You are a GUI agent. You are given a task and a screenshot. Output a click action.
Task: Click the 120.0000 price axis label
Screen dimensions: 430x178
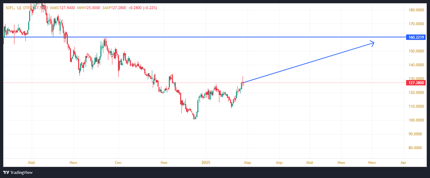tap(417, 93)
